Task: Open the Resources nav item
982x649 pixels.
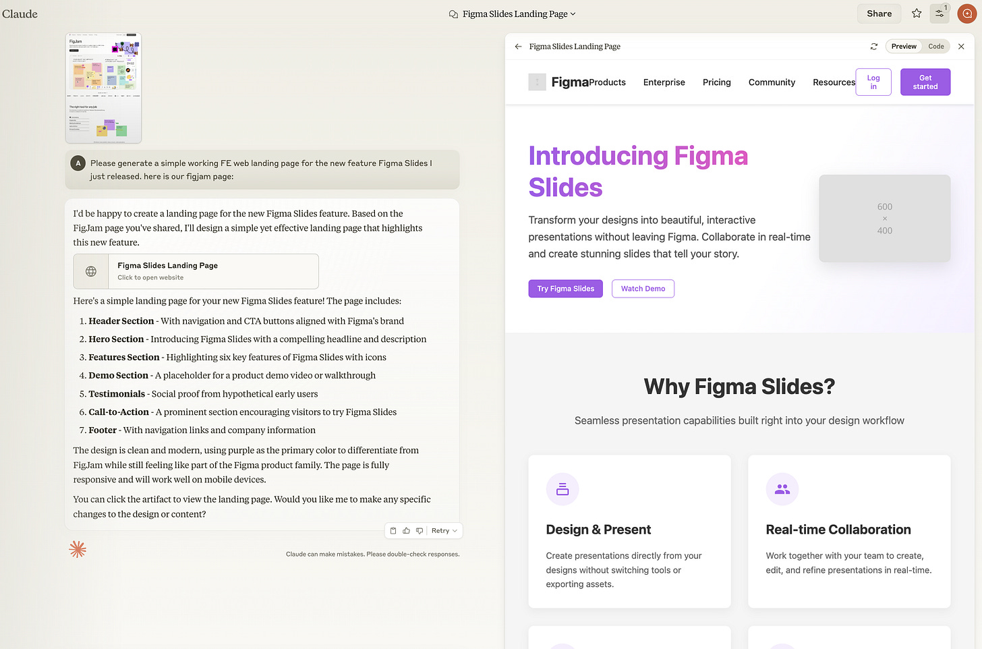Action: coord(834,82)
